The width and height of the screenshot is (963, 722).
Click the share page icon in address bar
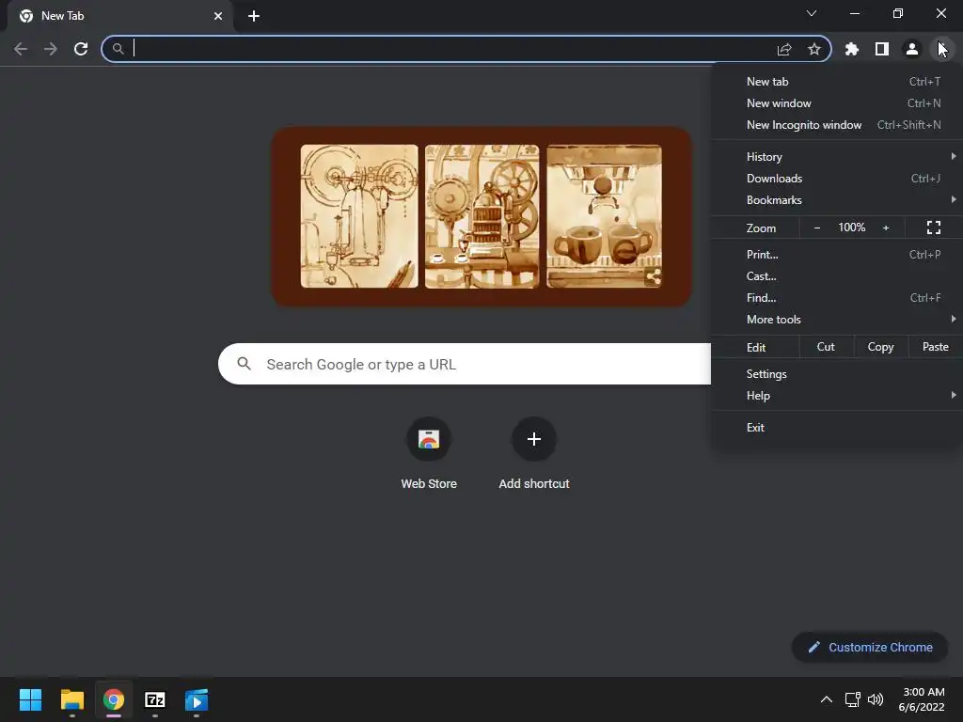784,49
